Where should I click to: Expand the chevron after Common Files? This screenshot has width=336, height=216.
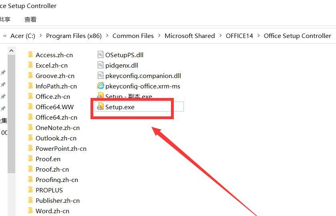[x=159, y=36]
